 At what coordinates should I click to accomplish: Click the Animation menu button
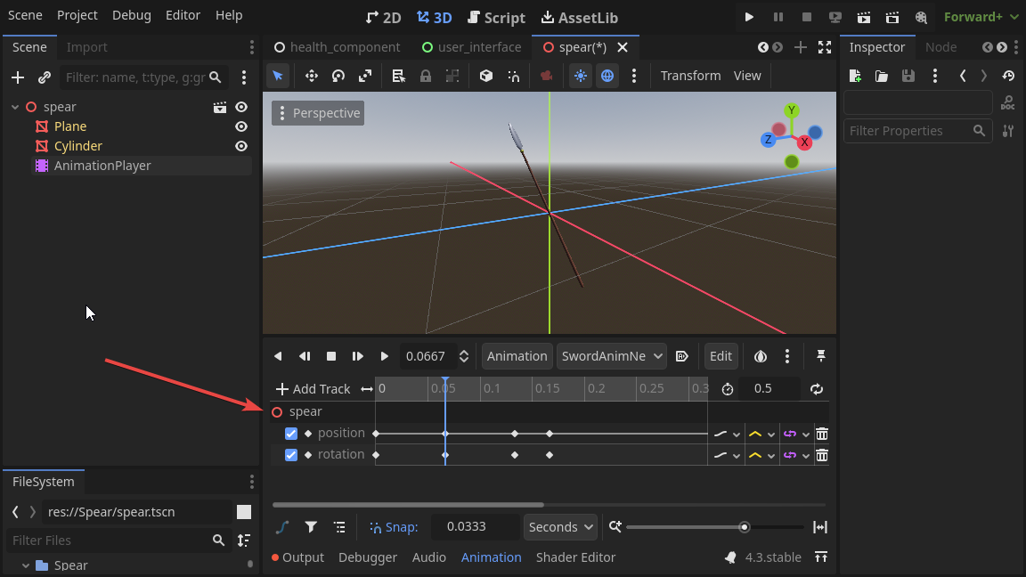[x=517, y=356]
